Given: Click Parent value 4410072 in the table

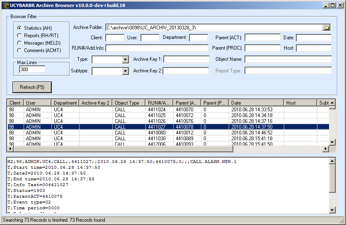Looking at the screenshot, I should (184, 115).
